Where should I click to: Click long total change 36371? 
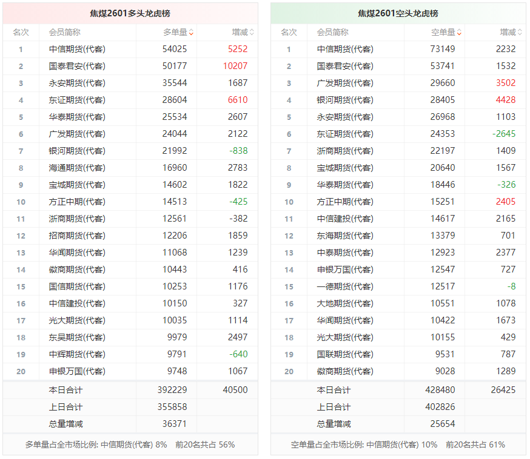(x=175, y=424)
